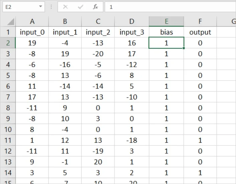Select column E header
Viewport: 236px width, 184px height.
[x=166, y=22]
